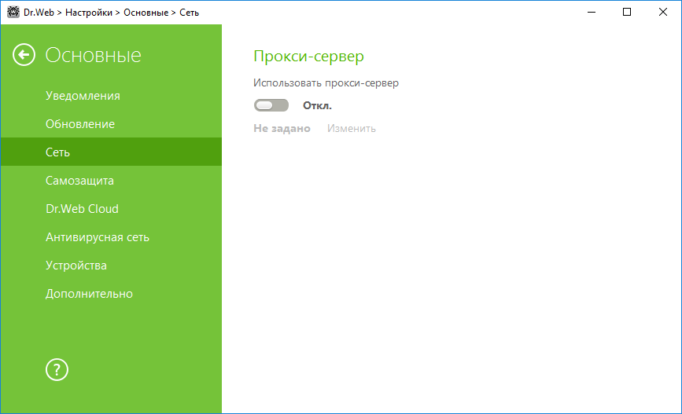Open the Самозащита section
Screen dimensions: 682x414
[111, 180]
